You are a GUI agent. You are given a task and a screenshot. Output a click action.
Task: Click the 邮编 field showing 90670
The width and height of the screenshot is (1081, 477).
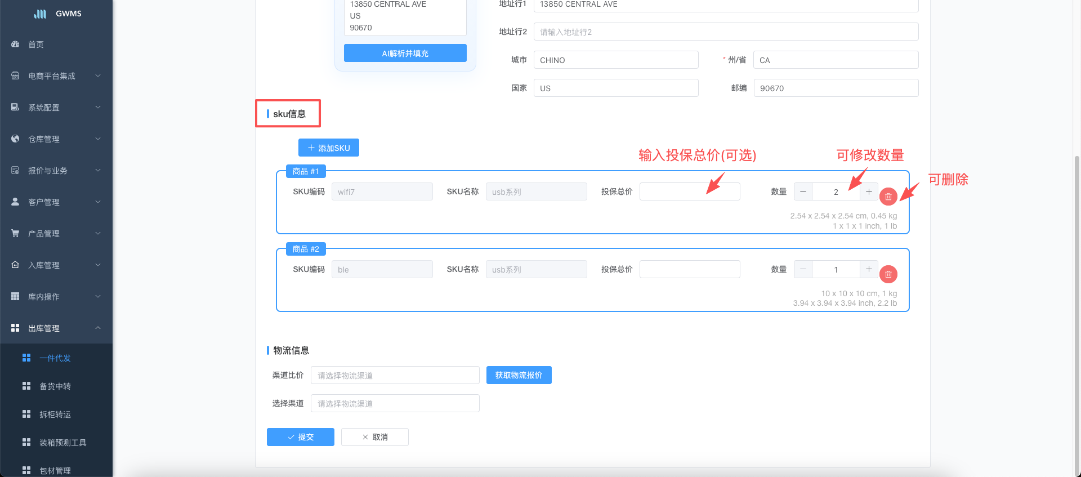pyautogui.click(x=836, y=88)
